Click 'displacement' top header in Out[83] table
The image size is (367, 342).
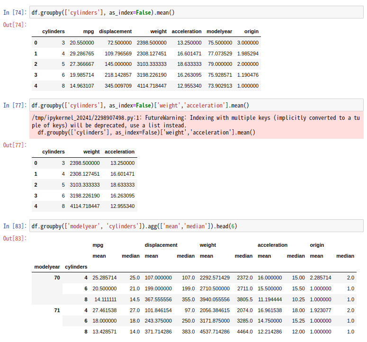(161, 245)
